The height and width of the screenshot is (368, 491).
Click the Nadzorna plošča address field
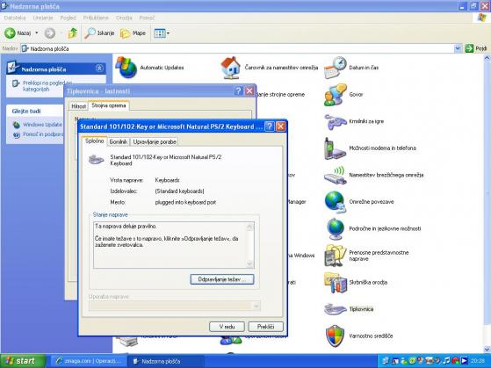click(x=237, y=48)
